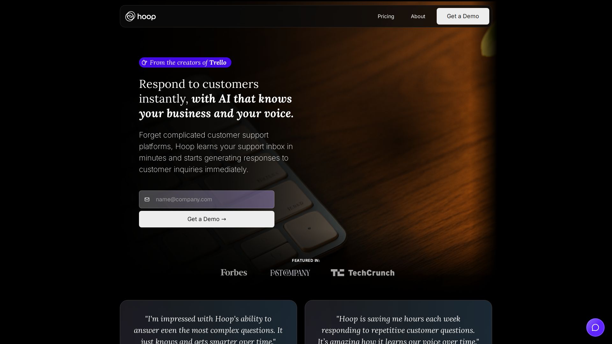Click the hoop spiral logo icon
Screen dimensions: 612x344
130,16
